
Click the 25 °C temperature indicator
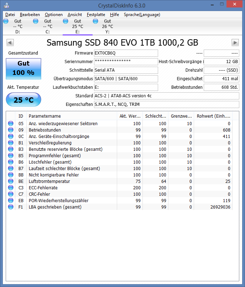point(24,100)
